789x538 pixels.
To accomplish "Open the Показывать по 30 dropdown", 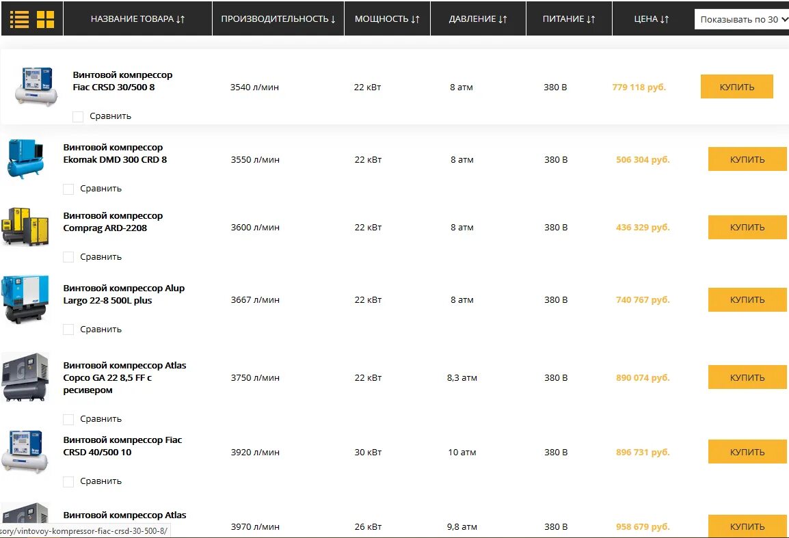I will (x=741, y=19).
